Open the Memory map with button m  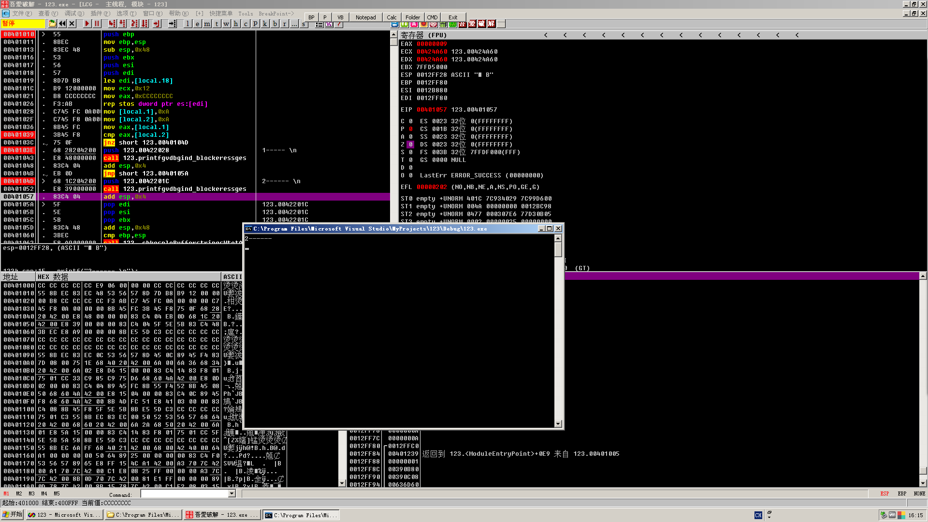(x=207, y=24)
